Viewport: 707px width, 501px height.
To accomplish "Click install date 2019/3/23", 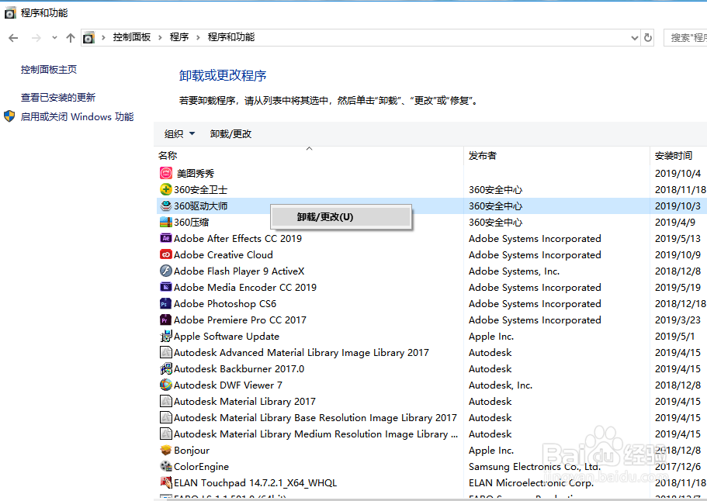I will (x=678, y=320).
